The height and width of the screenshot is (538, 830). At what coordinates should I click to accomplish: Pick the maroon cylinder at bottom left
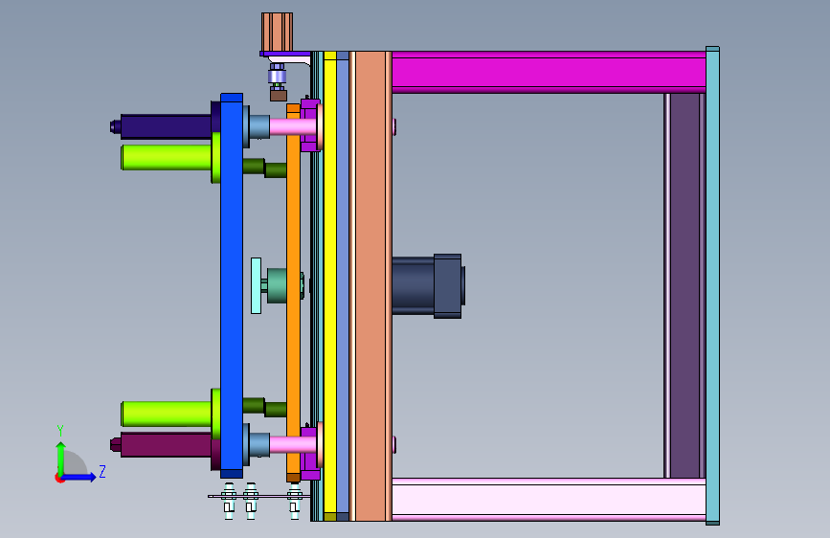(x=166, y=445)
